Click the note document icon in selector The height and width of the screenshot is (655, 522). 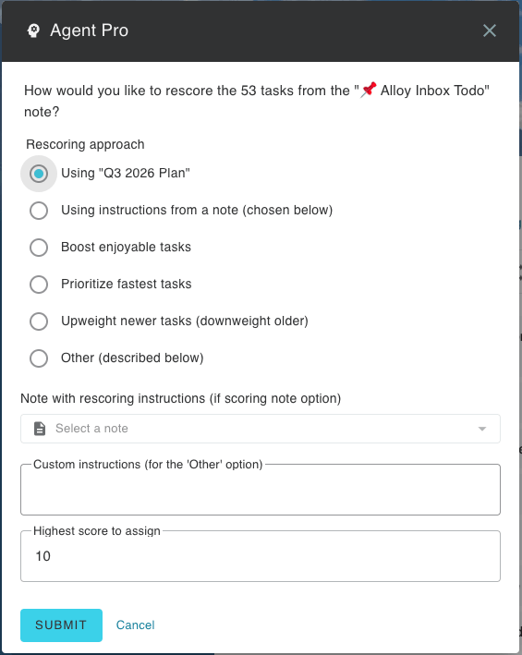[x=40, y=429]
